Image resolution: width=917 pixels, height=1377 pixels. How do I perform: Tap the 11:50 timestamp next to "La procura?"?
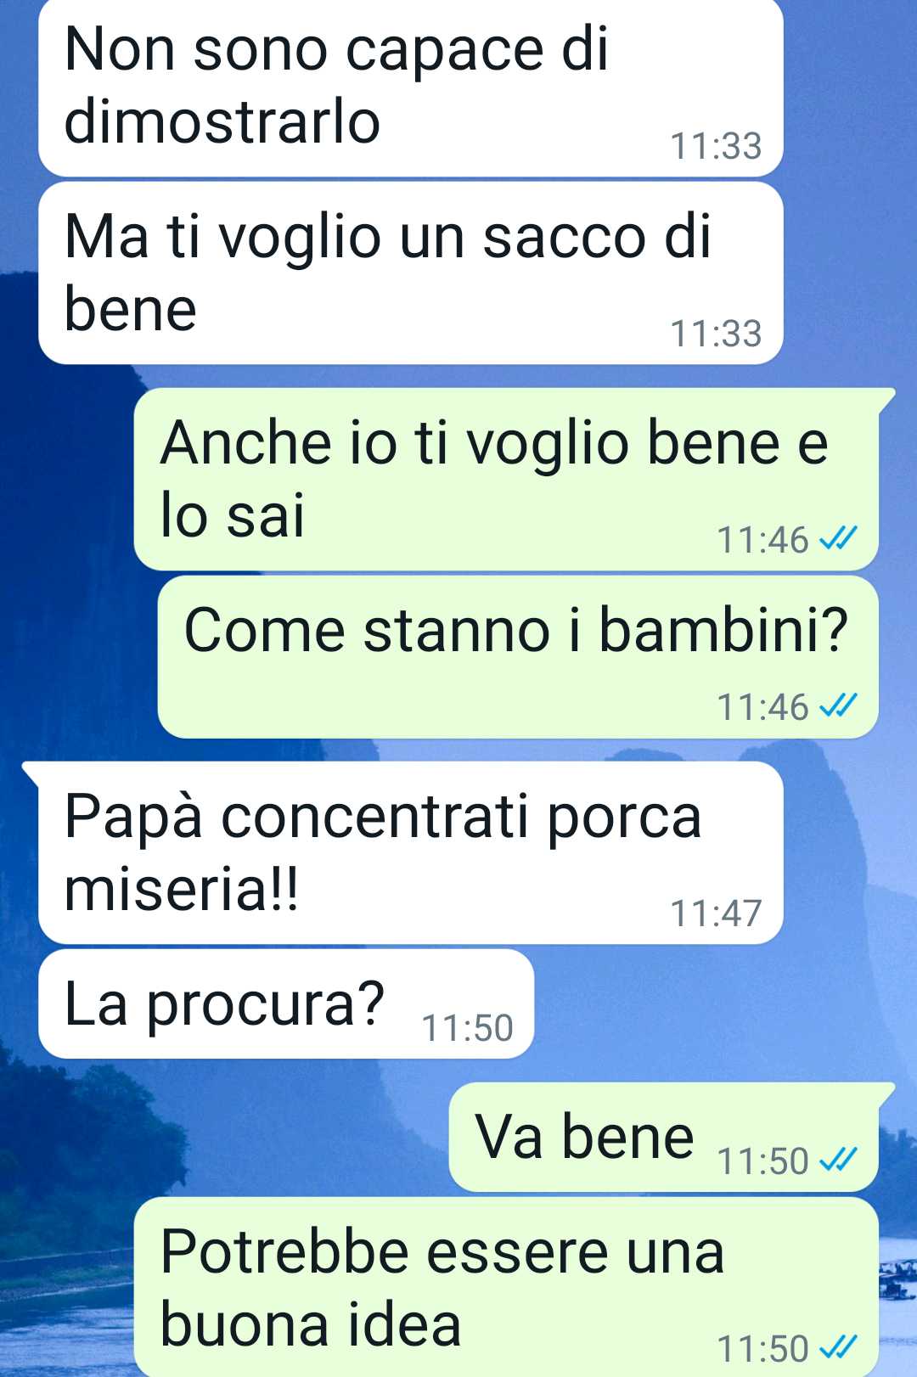pyautogui.click(x=467, y=1028)
